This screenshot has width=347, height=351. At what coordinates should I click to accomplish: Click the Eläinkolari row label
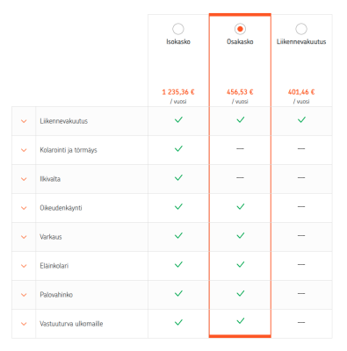54,266
